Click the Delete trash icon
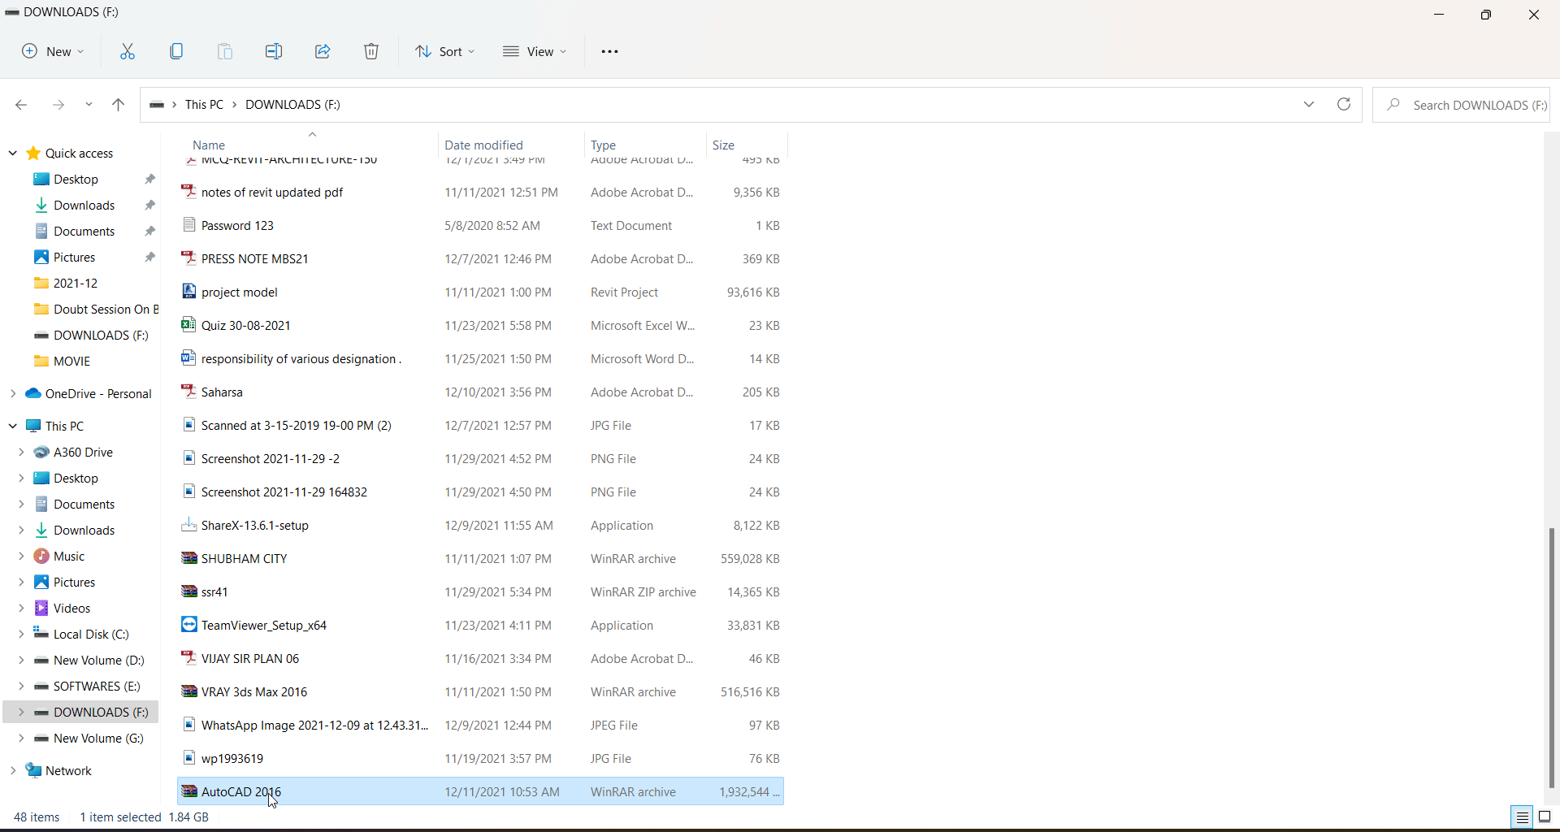 point(371,51)
